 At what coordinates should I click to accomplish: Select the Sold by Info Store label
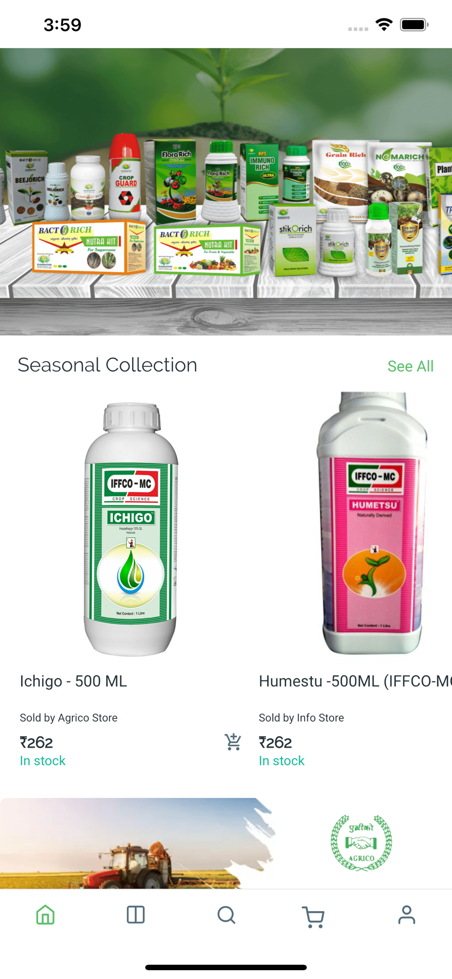tap(301, 718)
